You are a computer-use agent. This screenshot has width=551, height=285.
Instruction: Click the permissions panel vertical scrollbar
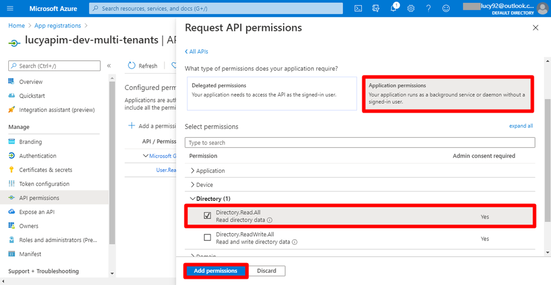click(547, 165)
